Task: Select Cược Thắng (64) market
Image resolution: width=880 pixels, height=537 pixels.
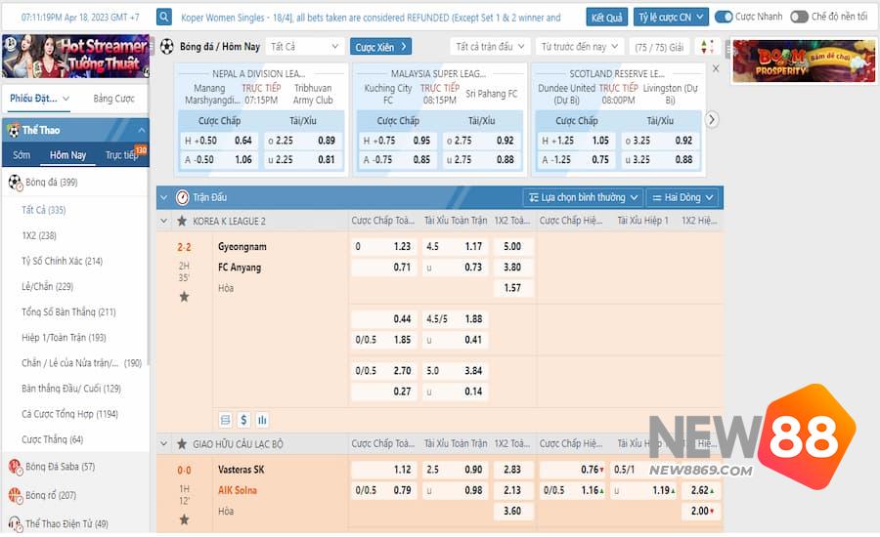Action: [52, 439]
